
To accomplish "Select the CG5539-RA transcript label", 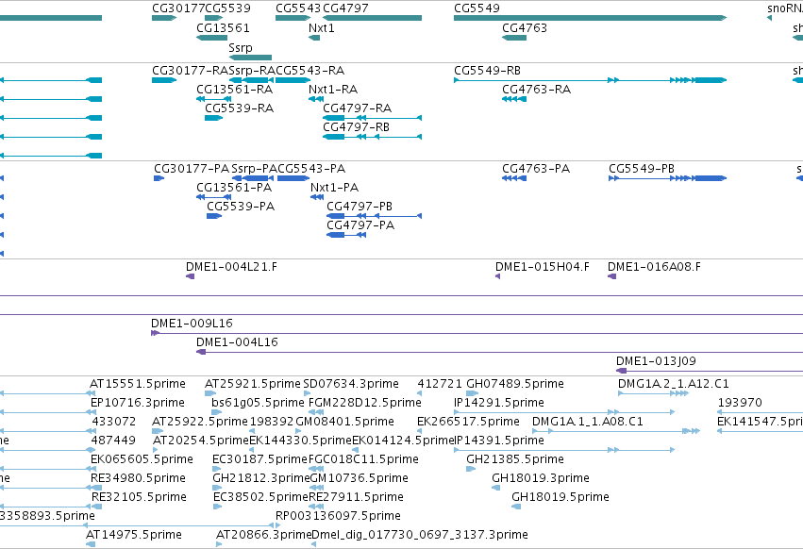I will [x=239, y=108].
